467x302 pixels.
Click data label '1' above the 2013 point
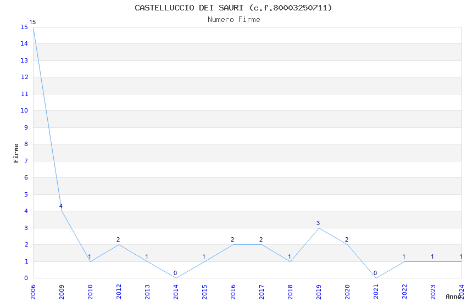pyautogui.click(x=147, y=256)
